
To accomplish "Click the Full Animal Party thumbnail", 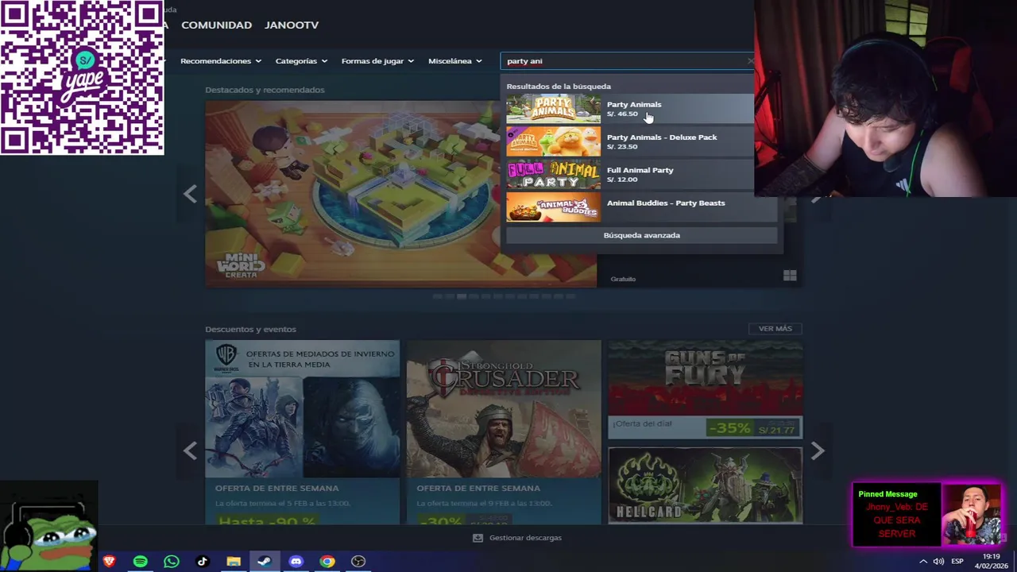I will (554, 174).
